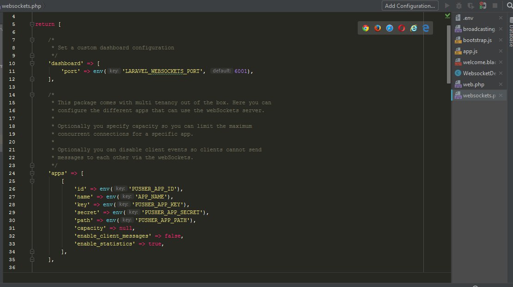
Task: Click the 6001 default port value
Action: (x=241, y=71)
